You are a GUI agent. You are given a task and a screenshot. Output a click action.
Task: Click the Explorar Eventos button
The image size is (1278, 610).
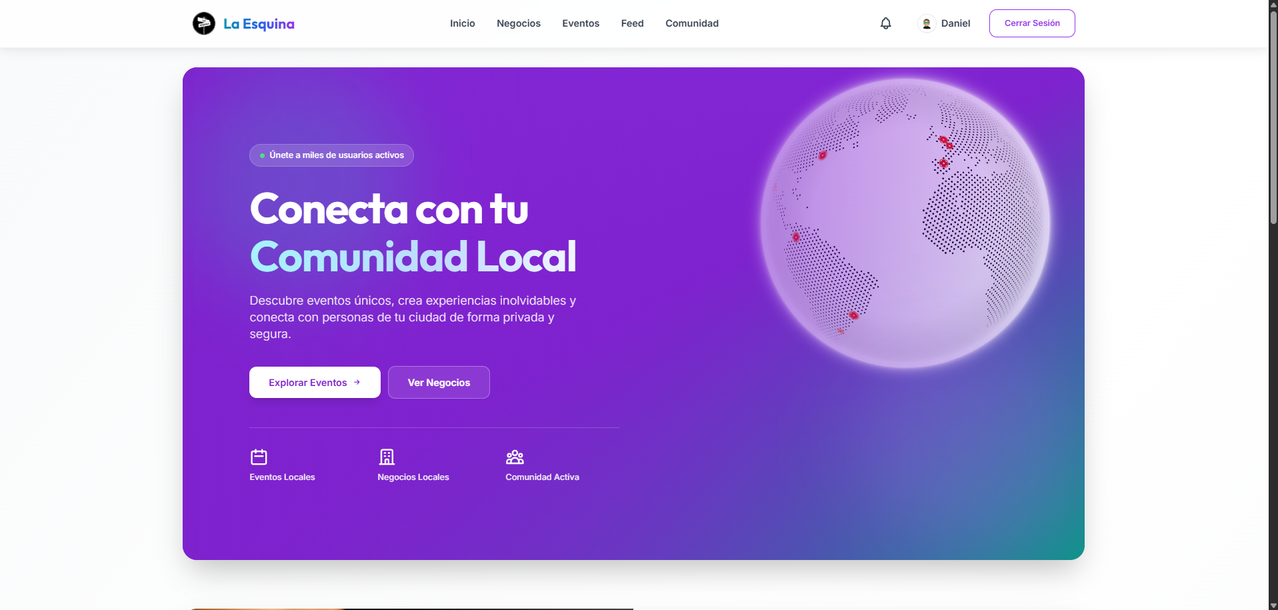pos(314,382)
